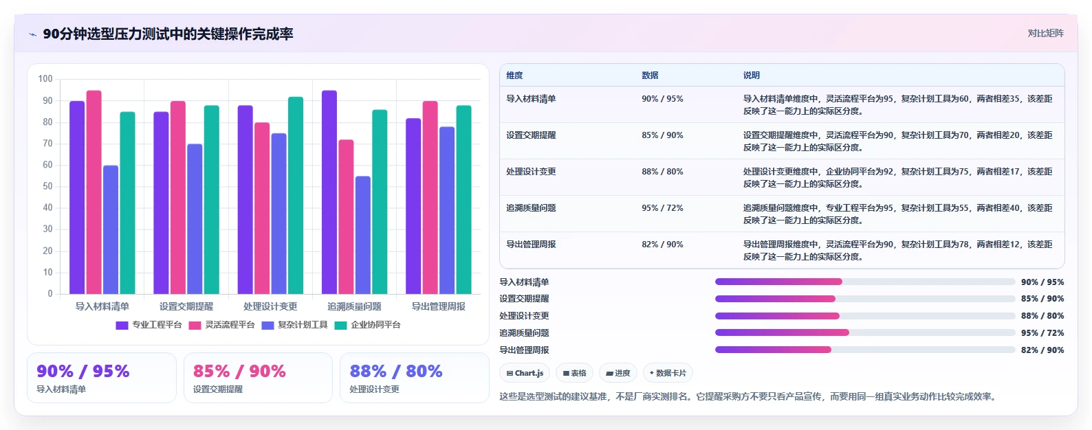Image resolution: width=1092 pixels, height=430 pixels.
Task: Toggle 专业工程平台 legend color swatch
Action: [x=122, y=325]
